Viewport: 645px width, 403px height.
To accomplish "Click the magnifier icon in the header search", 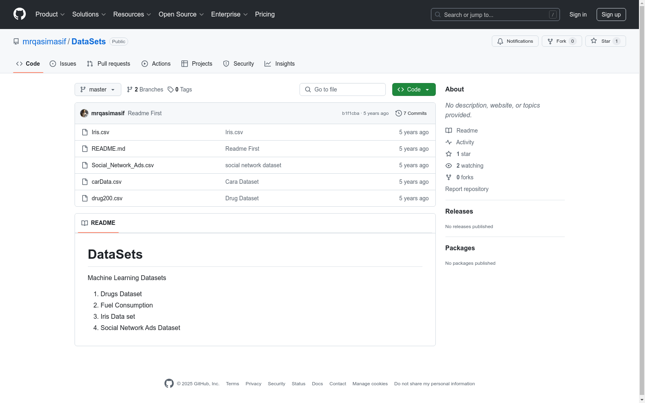I will (x=438, y=15).
